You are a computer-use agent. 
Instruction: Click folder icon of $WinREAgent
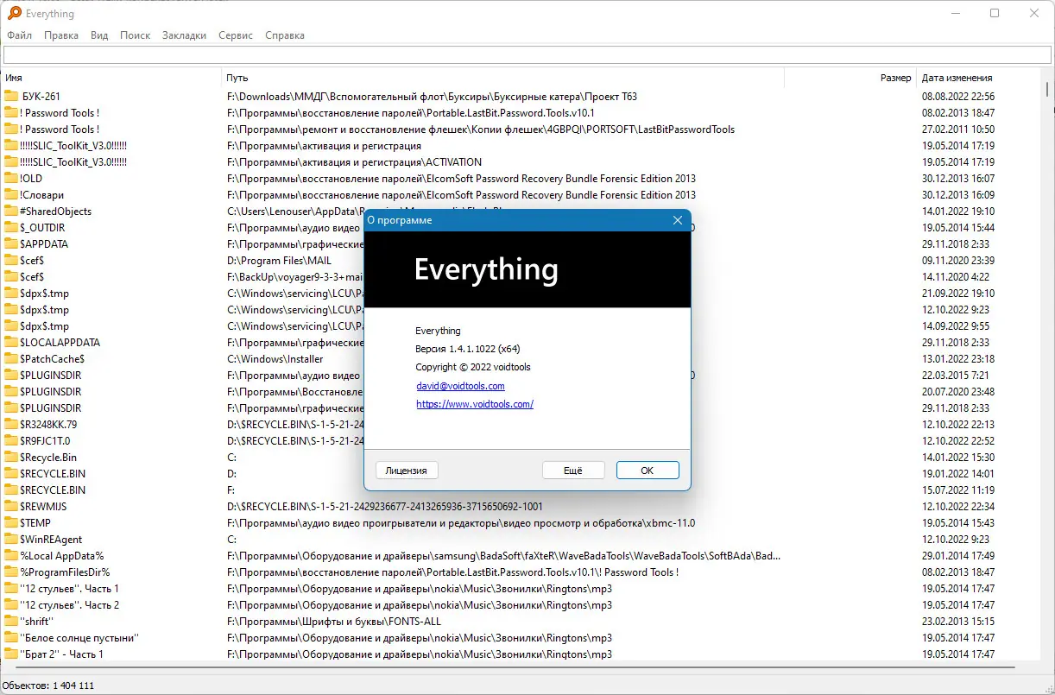(x=11, y=540)
